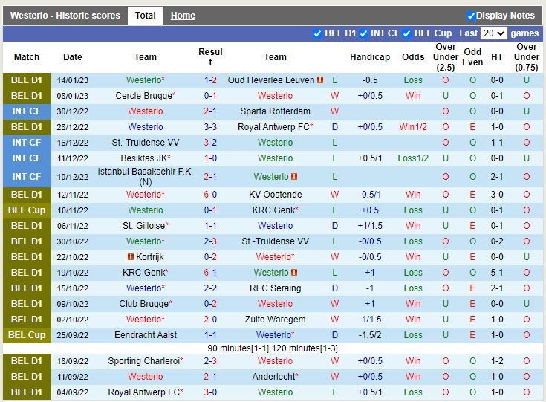Click red card icon before Kortrijk

tap(131, 257)
